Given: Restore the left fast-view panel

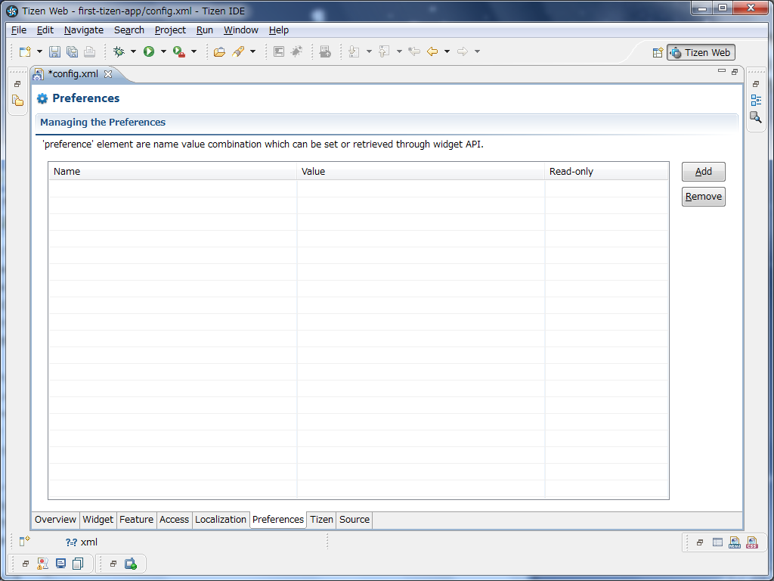Looking at the screenshot, I should [x=17, y=84].
